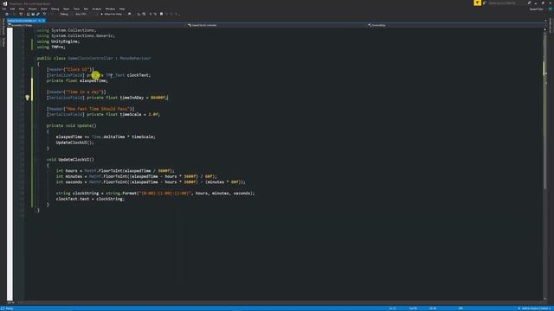Click the 86400f value
Viewport: 554px width, 311px height.
(158, 98)
